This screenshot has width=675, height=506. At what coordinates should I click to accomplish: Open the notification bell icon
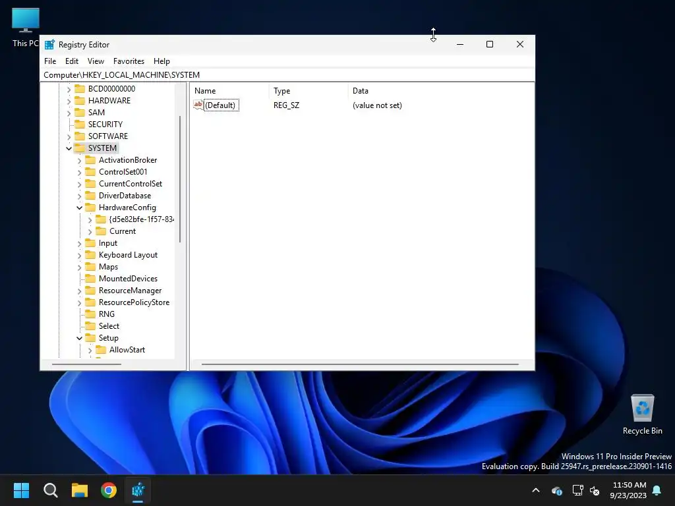click(x=657, y=490)
